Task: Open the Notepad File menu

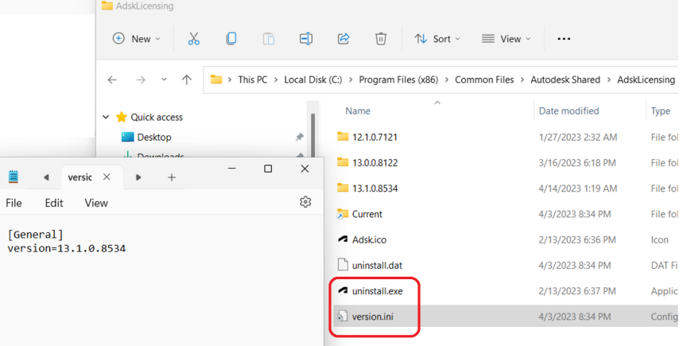Action: (x=14, y=203)
